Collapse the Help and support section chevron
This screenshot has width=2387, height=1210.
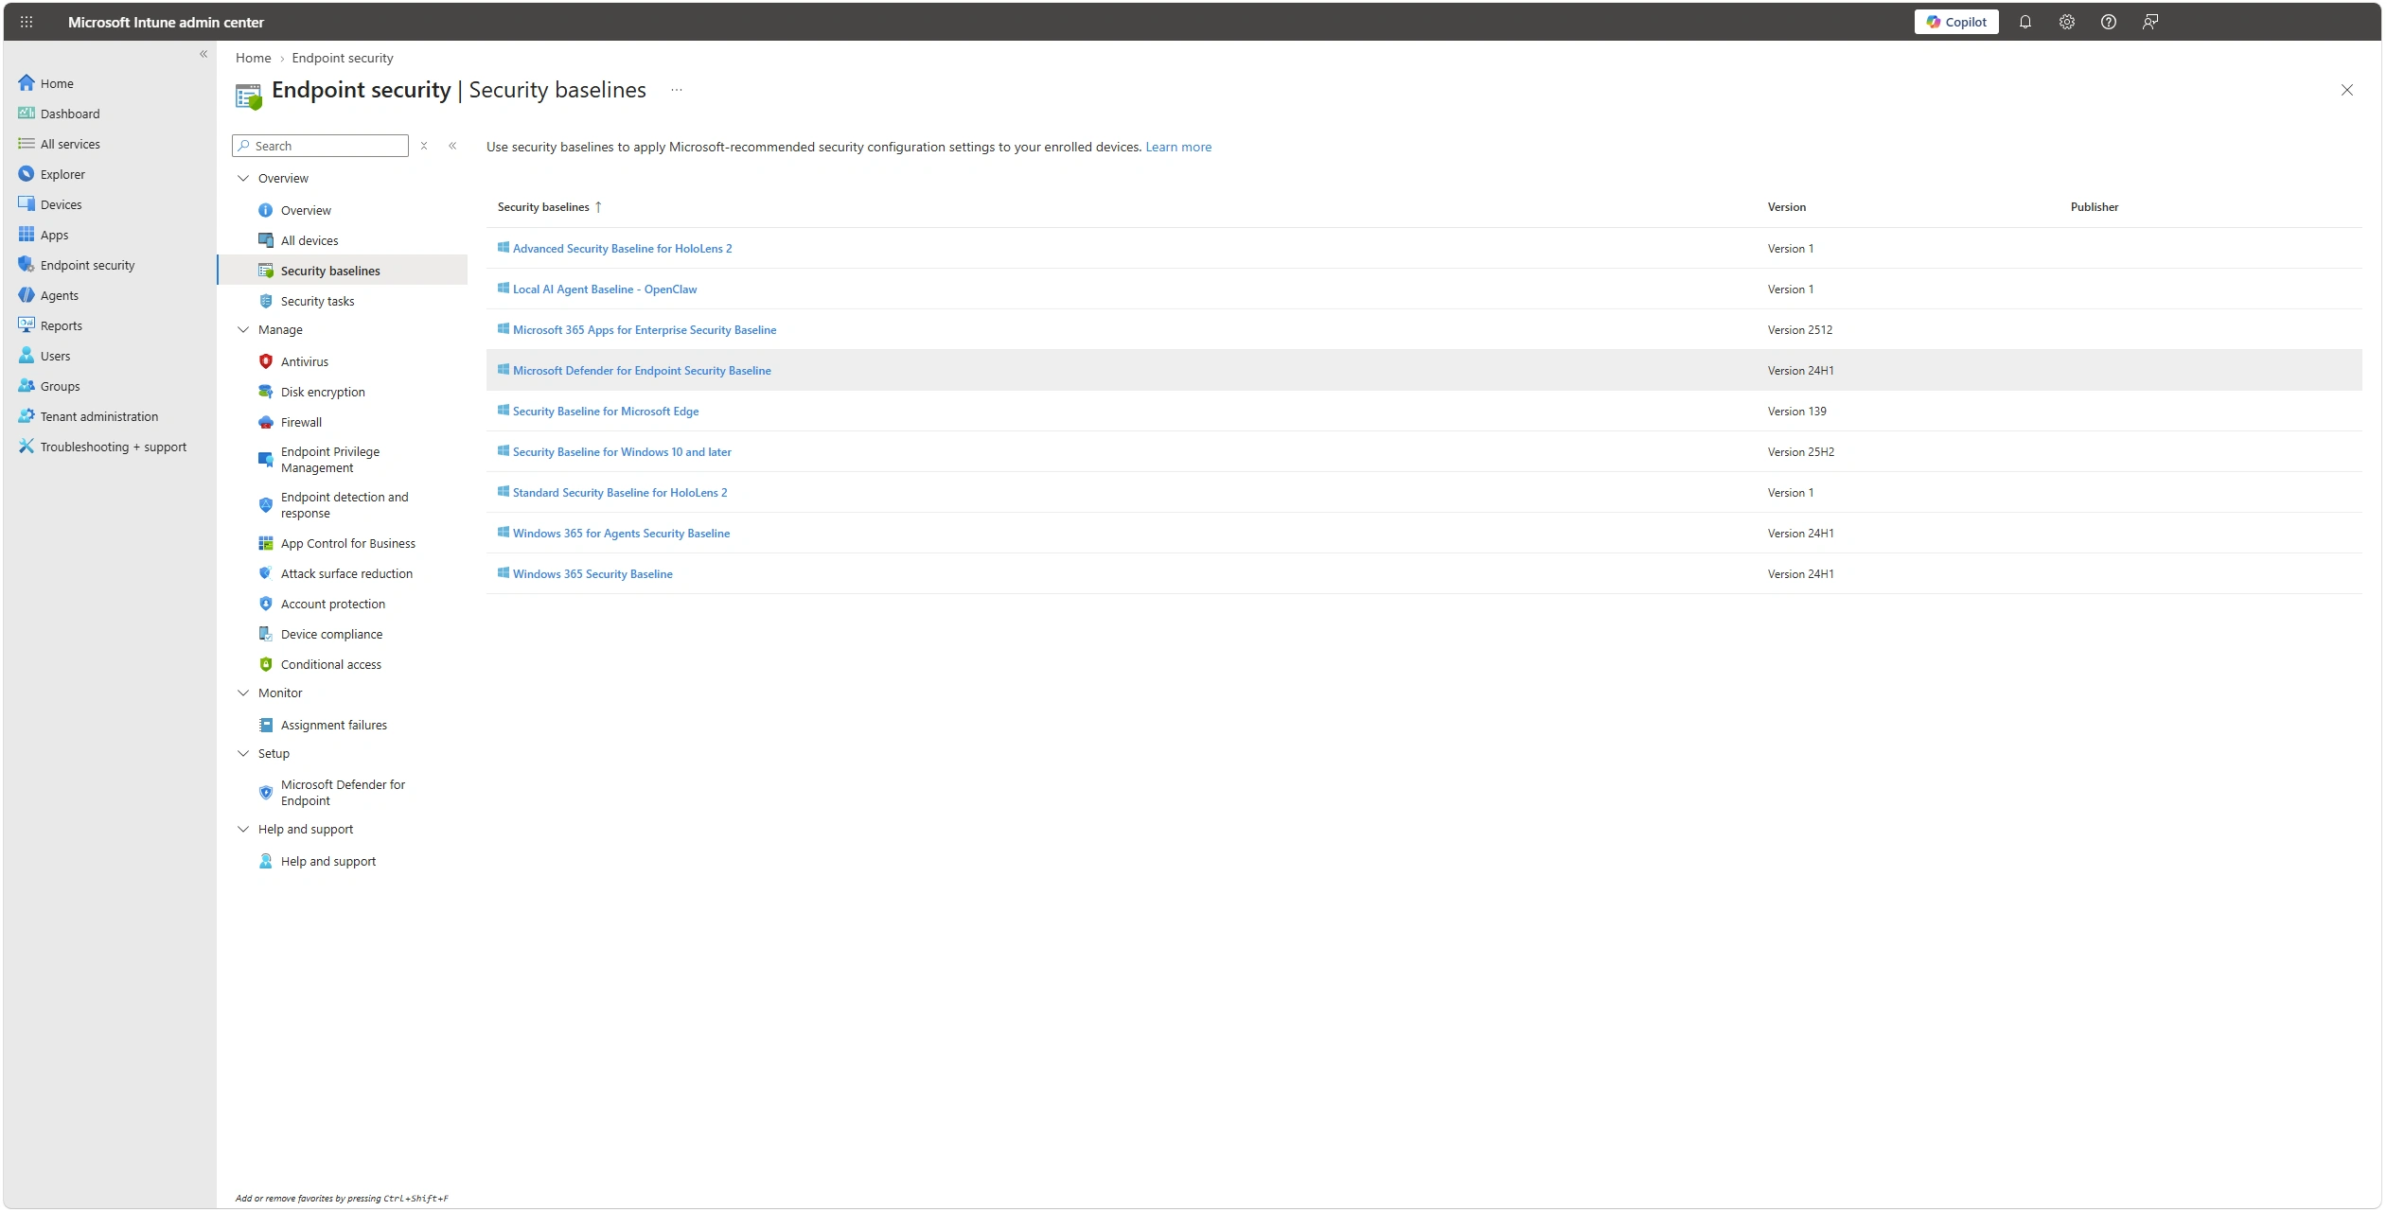(243, 829)
